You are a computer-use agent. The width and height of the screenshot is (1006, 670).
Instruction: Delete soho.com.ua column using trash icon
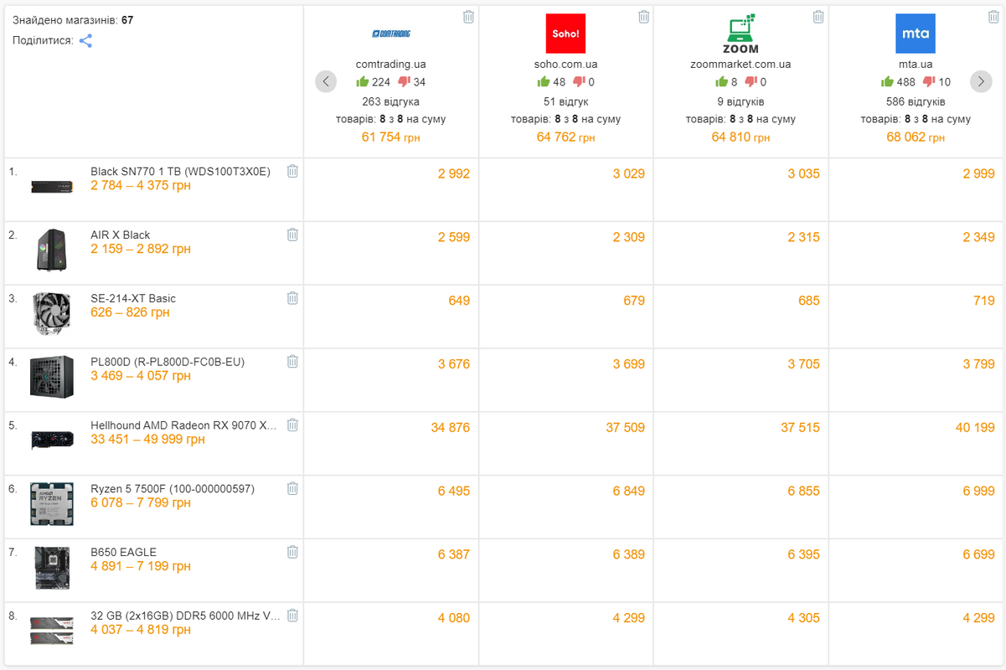pos(643,17)
